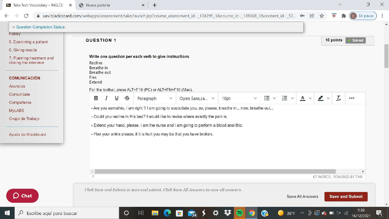Open the tab search chevron
The width and height of the screenshot is (389, 219).
tap(340, 5)
